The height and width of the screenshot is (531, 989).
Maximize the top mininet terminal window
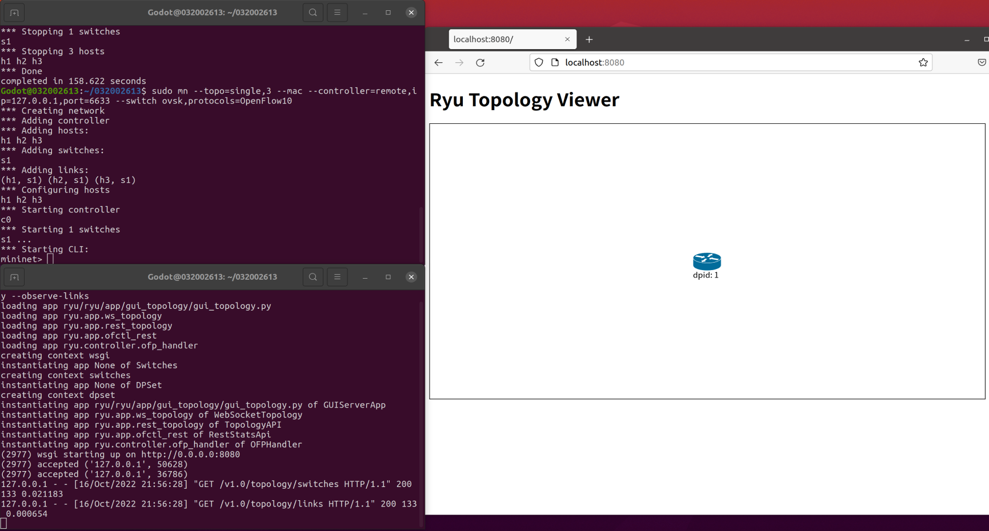[x=388, y=13]
